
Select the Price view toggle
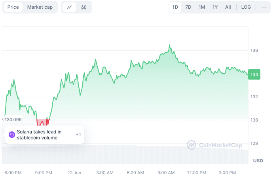[13, 7]
